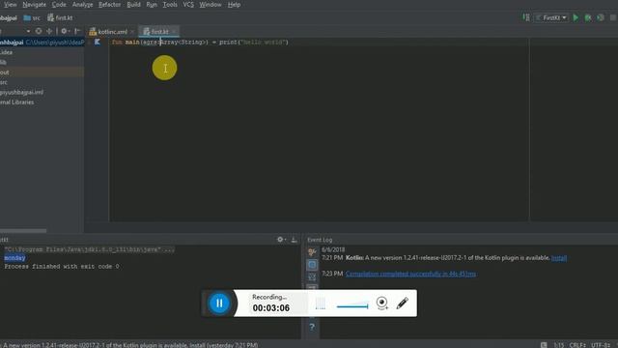Open the Tools menu
This screenshot has width=618, height=348.
170,5
